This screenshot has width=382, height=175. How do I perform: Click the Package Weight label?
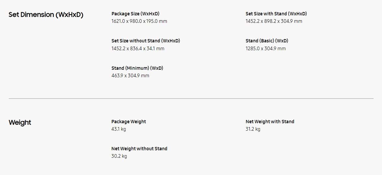pyautogui.click(x=129, y=122)
